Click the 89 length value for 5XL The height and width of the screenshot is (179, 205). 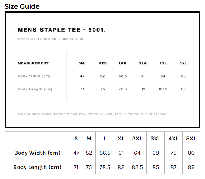click(191, 167)
